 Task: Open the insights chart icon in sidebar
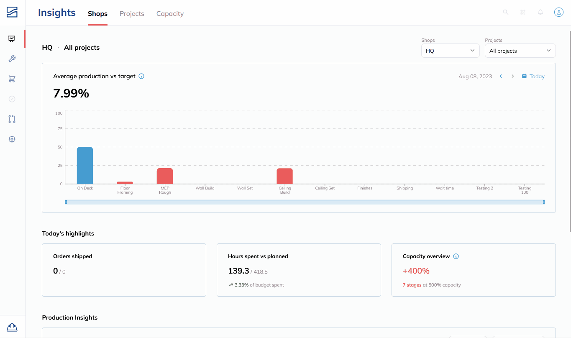[12, 39]
